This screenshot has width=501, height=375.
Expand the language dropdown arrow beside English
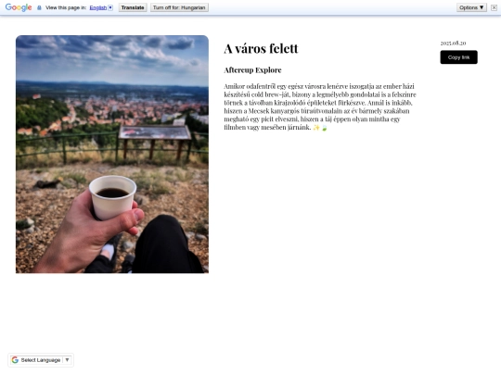110,7
